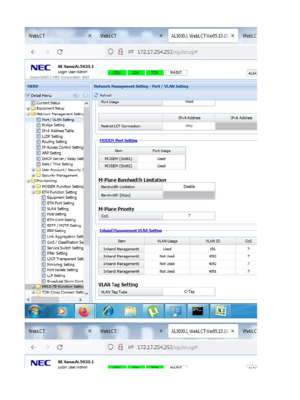Open Internet Explorer from the taskbar
This screenshot has height=400, width=300.
(108, 311)
